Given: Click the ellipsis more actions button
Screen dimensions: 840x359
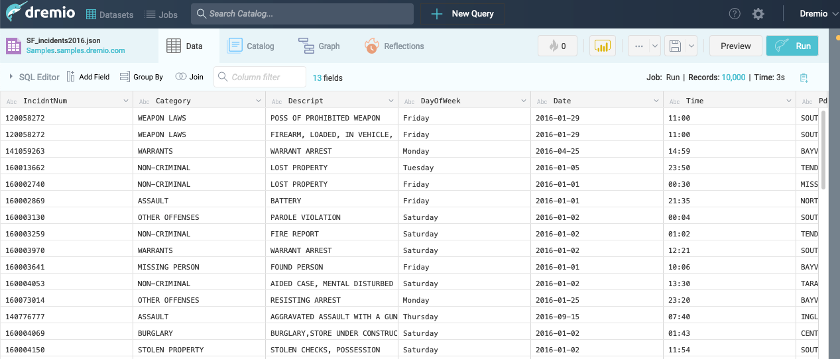Looking at the screenshot, I should pyautogui.click(x=638, y=46).
